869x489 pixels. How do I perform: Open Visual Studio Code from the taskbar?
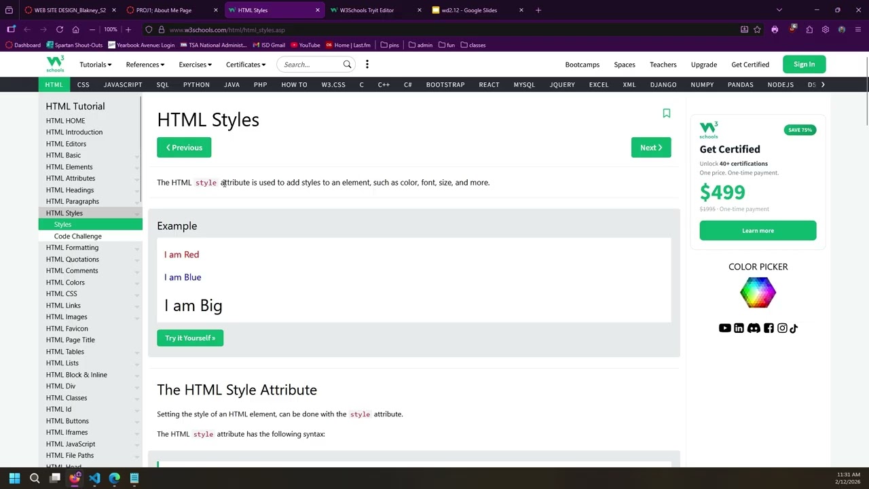(94, 478)
